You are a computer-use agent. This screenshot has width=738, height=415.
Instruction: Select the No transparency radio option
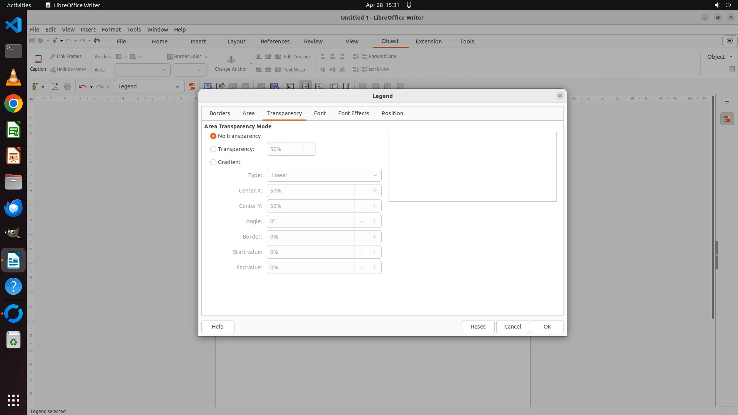[x=213, y=136]
